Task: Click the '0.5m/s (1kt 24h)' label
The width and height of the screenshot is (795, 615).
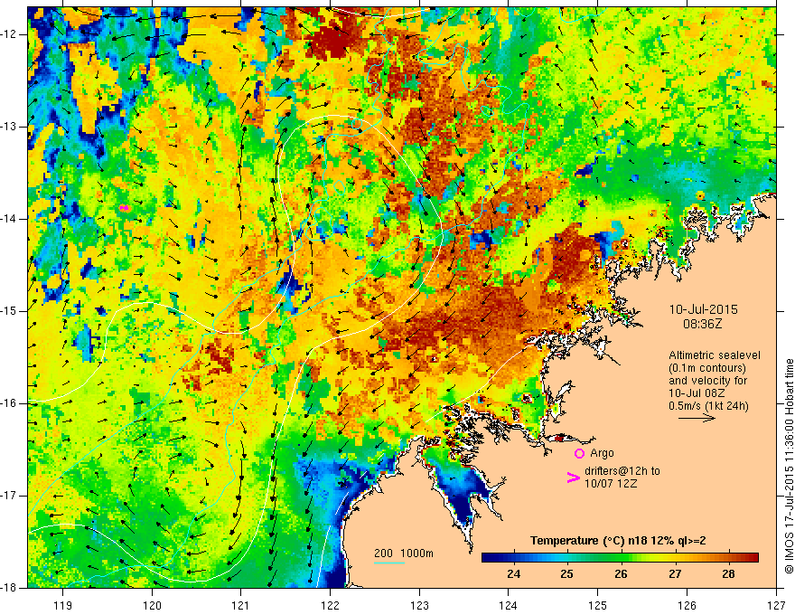Action: pos(708,405)
